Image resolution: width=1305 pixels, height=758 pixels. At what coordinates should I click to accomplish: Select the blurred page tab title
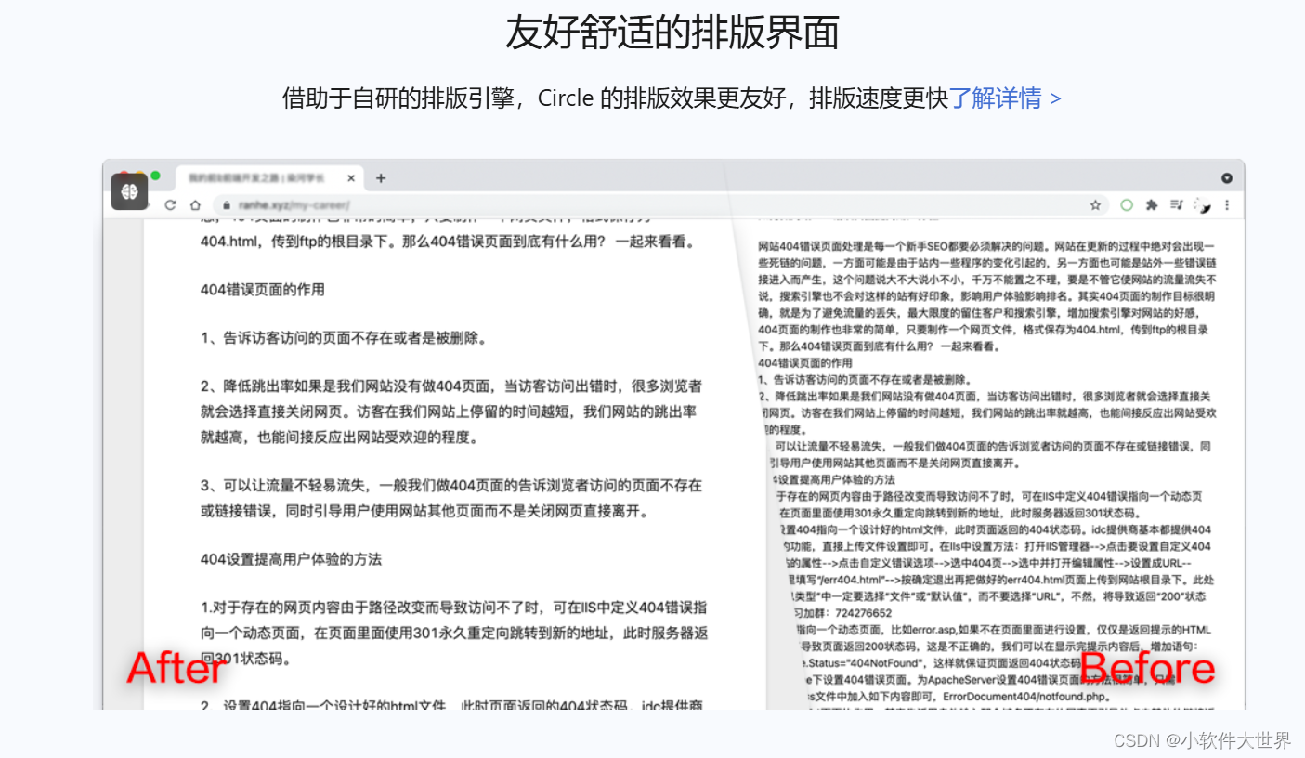tap(256, 178)
